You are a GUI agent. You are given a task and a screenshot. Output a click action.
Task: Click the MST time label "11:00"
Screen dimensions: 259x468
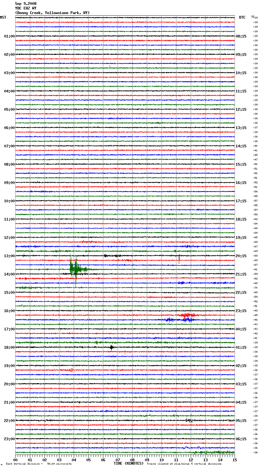click(9, 219)
